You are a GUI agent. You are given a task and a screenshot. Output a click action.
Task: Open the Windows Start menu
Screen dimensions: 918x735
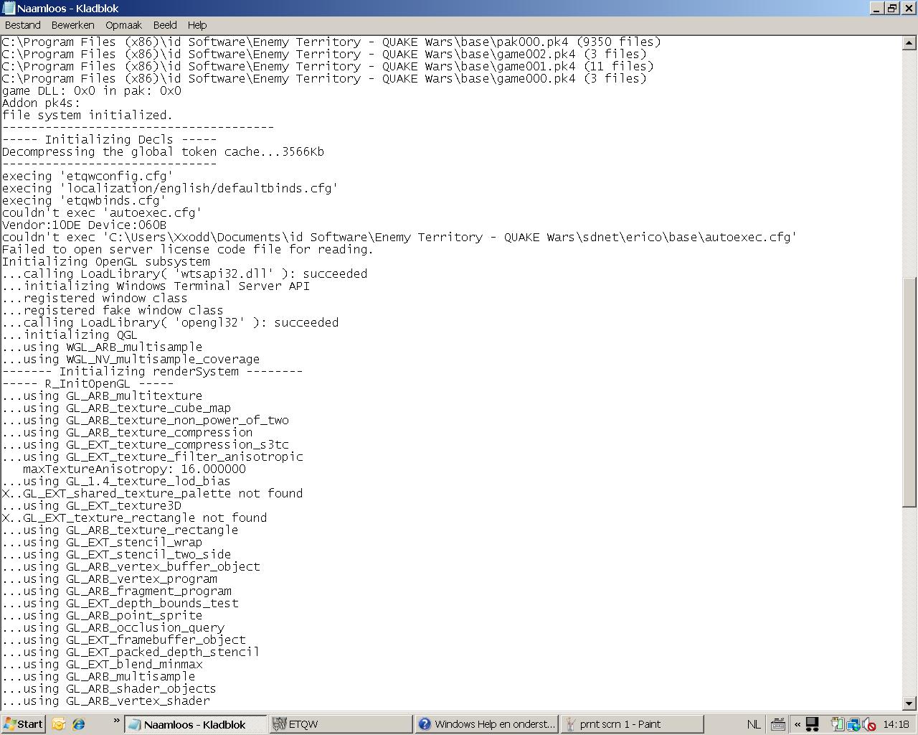point(23,724)
